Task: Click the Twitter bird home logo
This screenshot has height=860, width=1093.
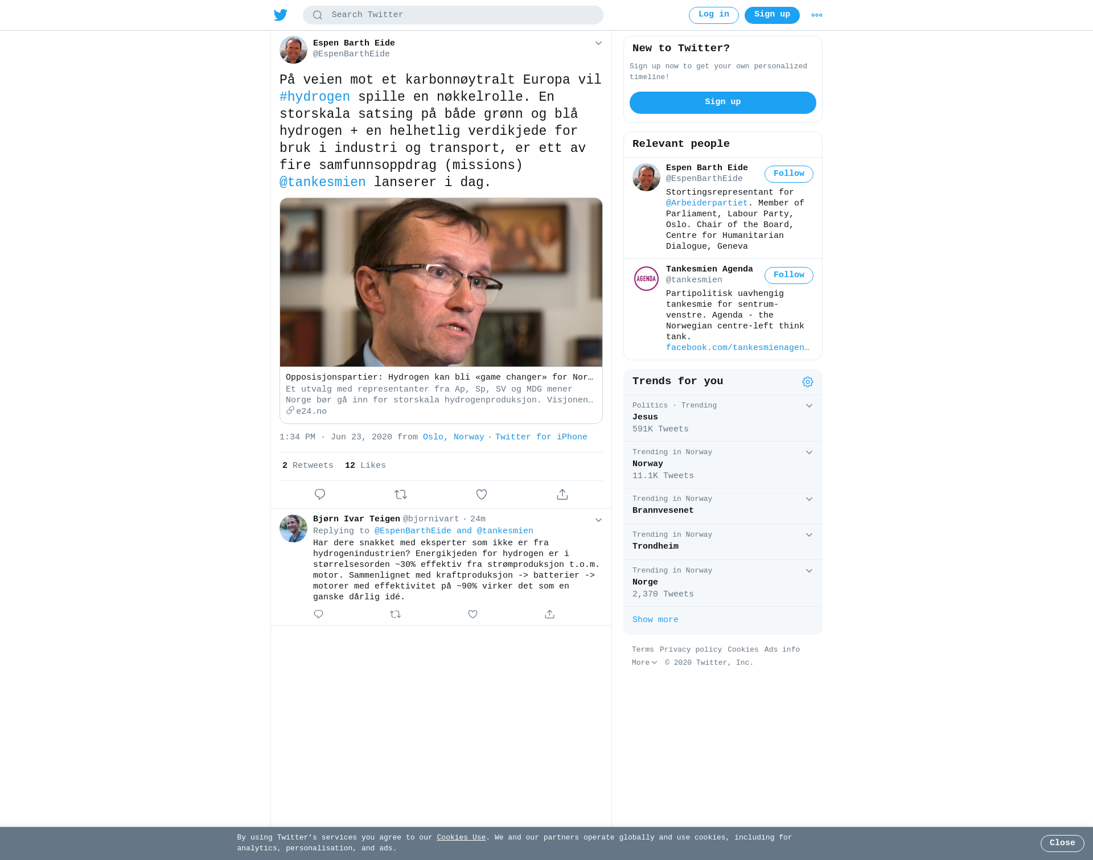Action: pyautogui.click(x=281, y=15)
